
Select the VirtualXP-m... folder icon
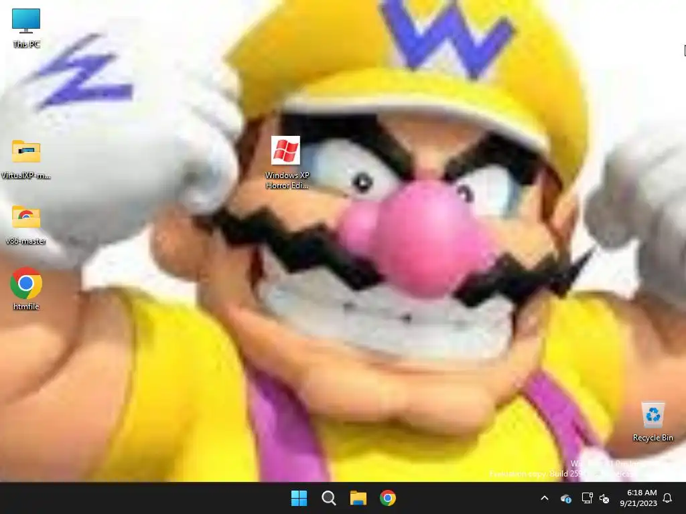click(26, 159)
